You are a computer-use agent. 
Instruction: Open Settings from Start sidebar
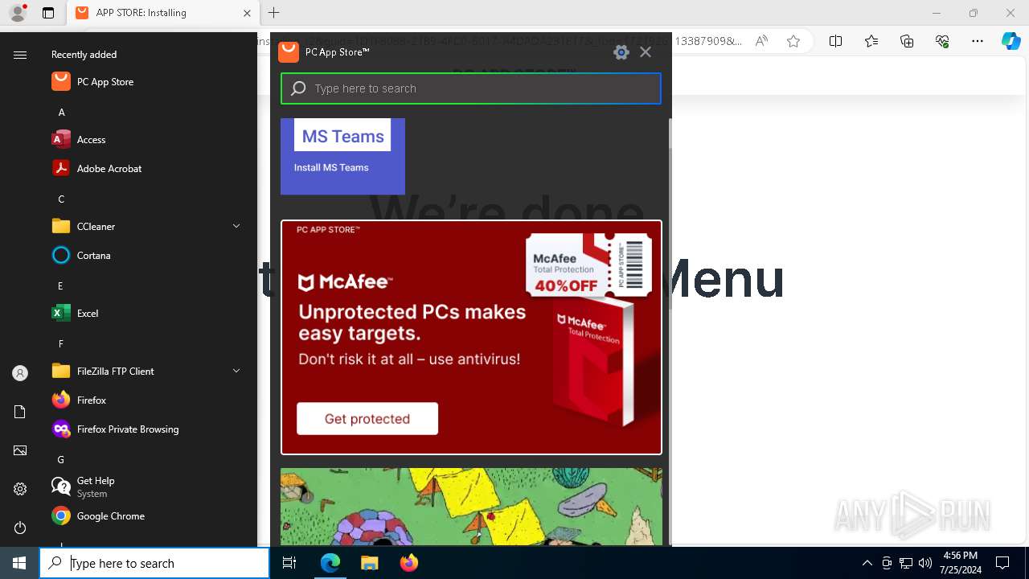click(x=20, y=489)
